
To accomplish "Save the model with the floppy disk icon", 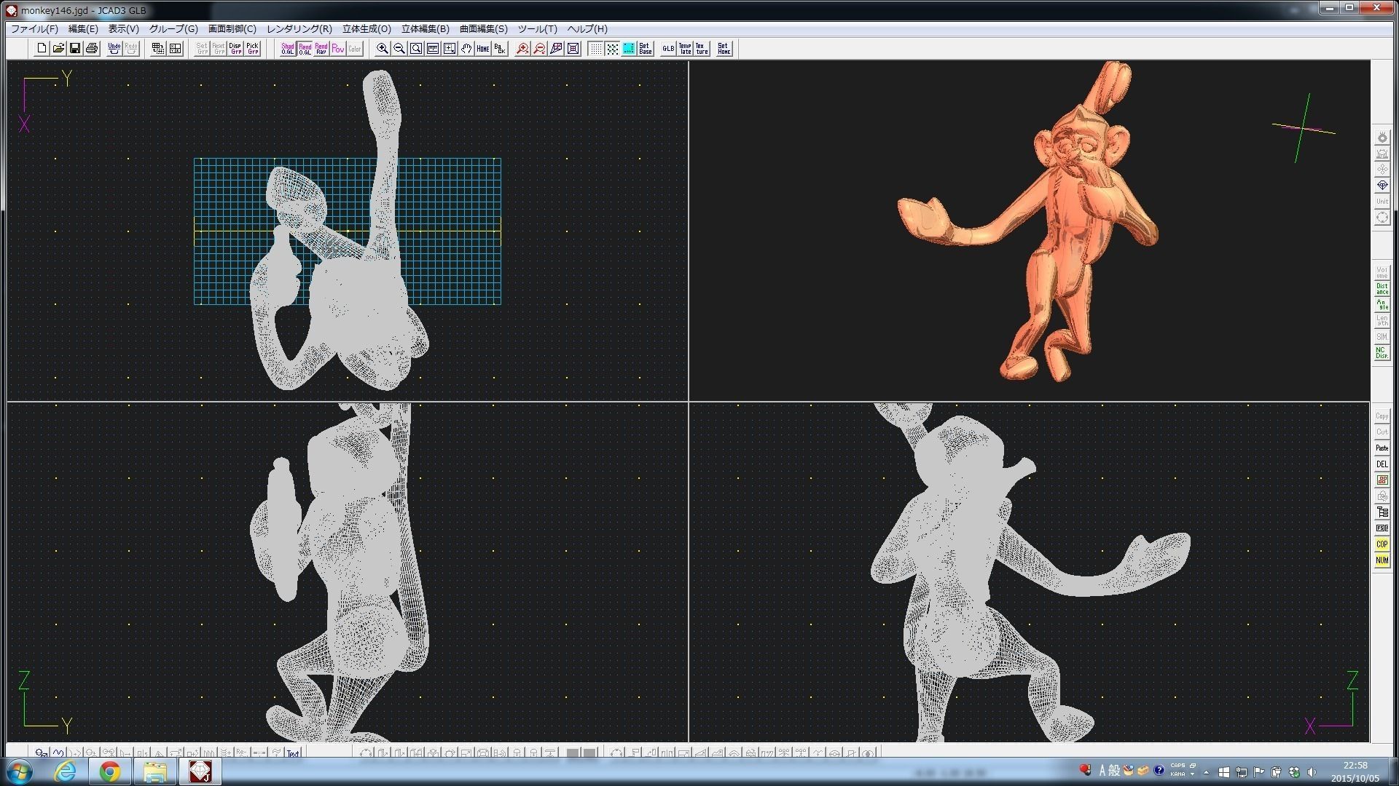I will tap(75, 49).
